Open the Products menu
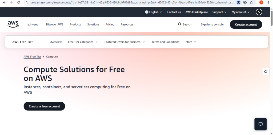 (x=75, y=24)
